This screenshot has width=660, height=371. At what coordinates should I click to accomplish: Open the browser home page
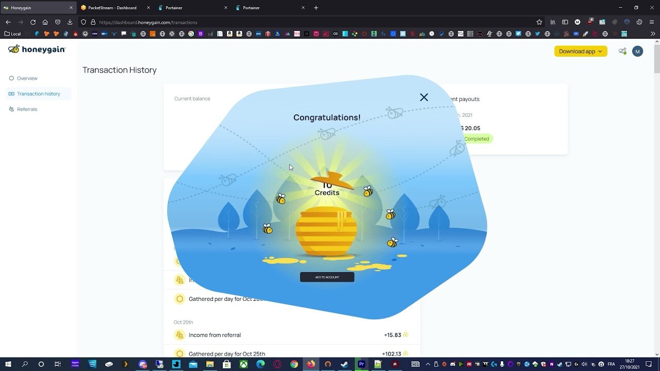(x=45, y=22)
